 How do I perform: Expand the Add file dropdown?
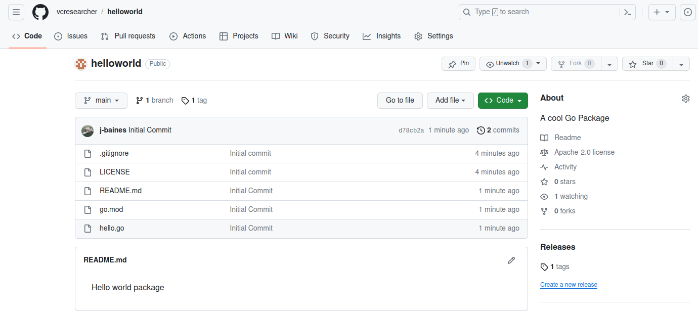tap(450, 100)
